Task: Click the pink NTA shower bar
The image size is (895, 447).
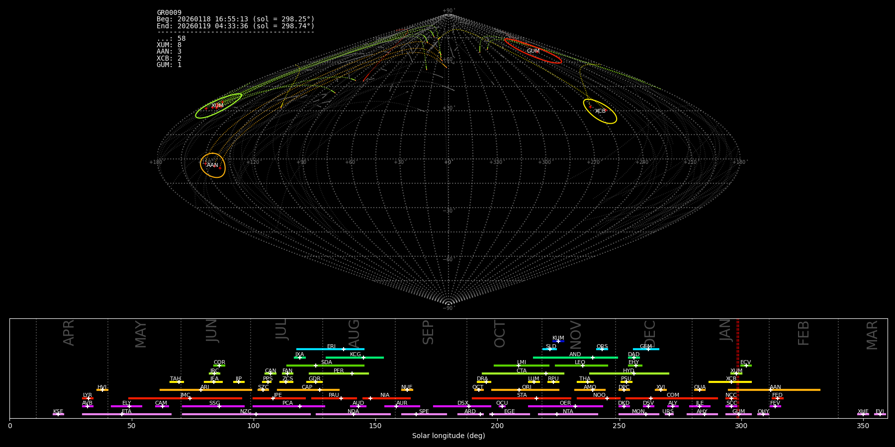Action: click(567, 414)
